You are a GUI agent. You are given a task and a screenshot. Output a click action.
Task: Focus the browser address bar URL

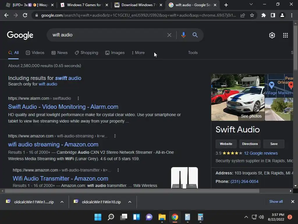pos(139,15)
